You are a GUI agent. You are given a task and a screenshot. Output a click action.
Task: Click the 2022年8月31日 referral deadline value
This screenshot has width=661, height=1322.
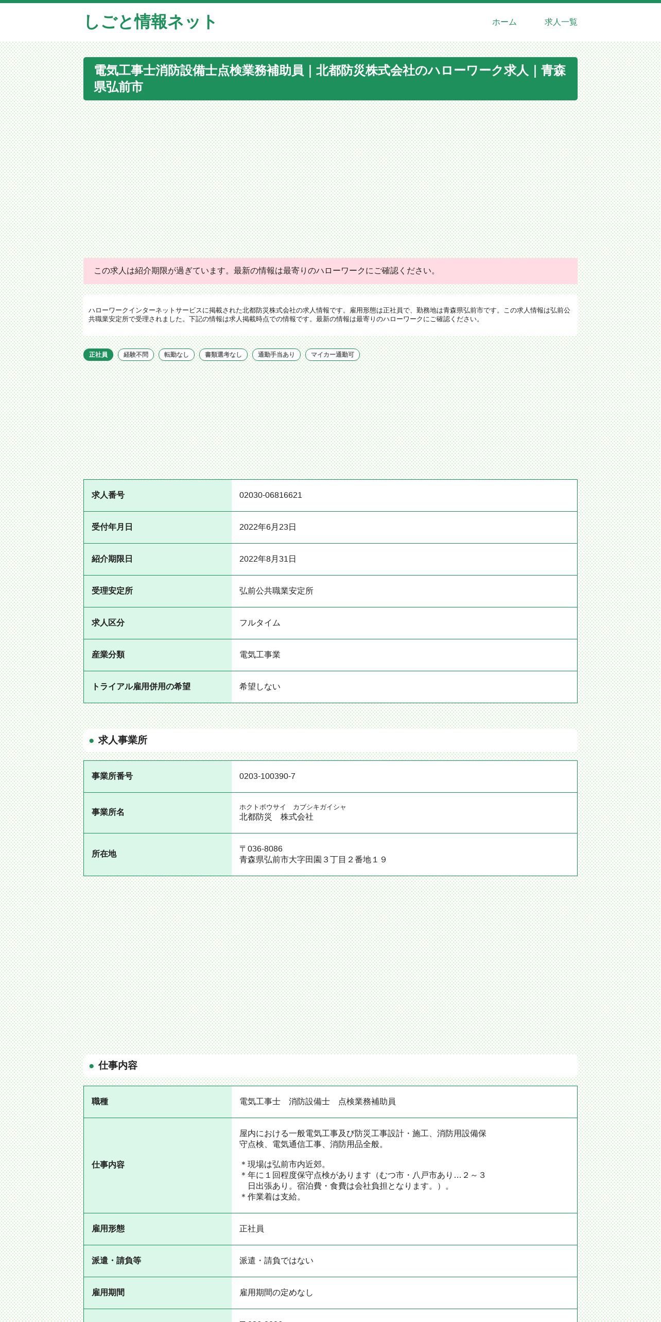point(268,559)
